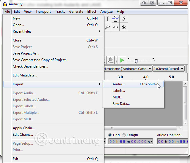Choose Audio... in Import submenu
The height and width of the screenshot is (163, 190).
point(133,84)
